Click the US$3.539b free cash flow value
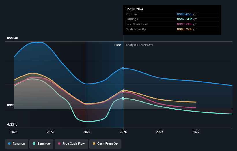Screen dimensions: 237x151 pyautogui.click(x=184, y=24)
